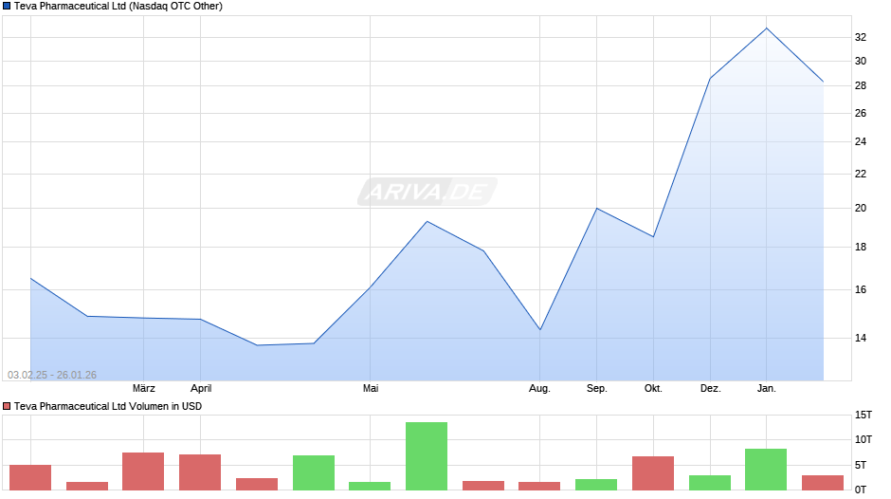Click the Okt. axis label
This screenshot has height=499, width=891.
click(x=653, y=389)
